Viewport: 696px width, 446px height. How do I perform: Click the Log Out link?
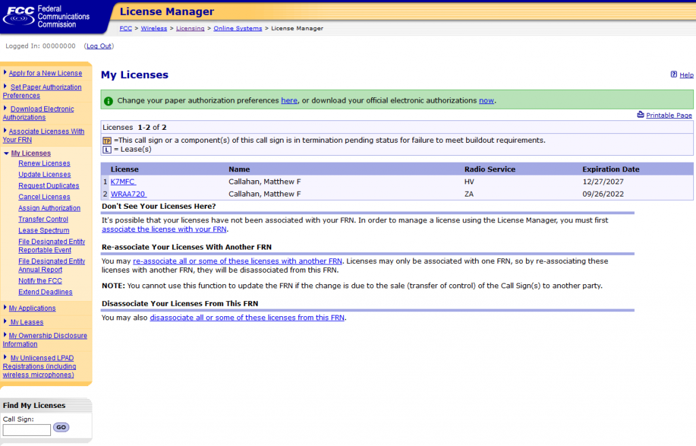pos(99,46)
